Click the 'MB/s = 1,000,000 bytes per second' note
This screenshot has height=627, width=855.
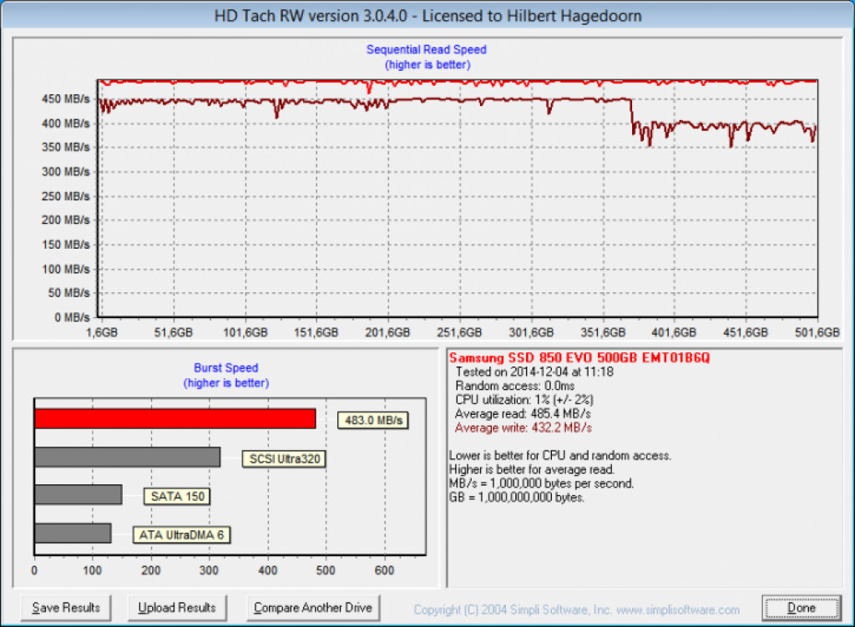coord(541,483)
